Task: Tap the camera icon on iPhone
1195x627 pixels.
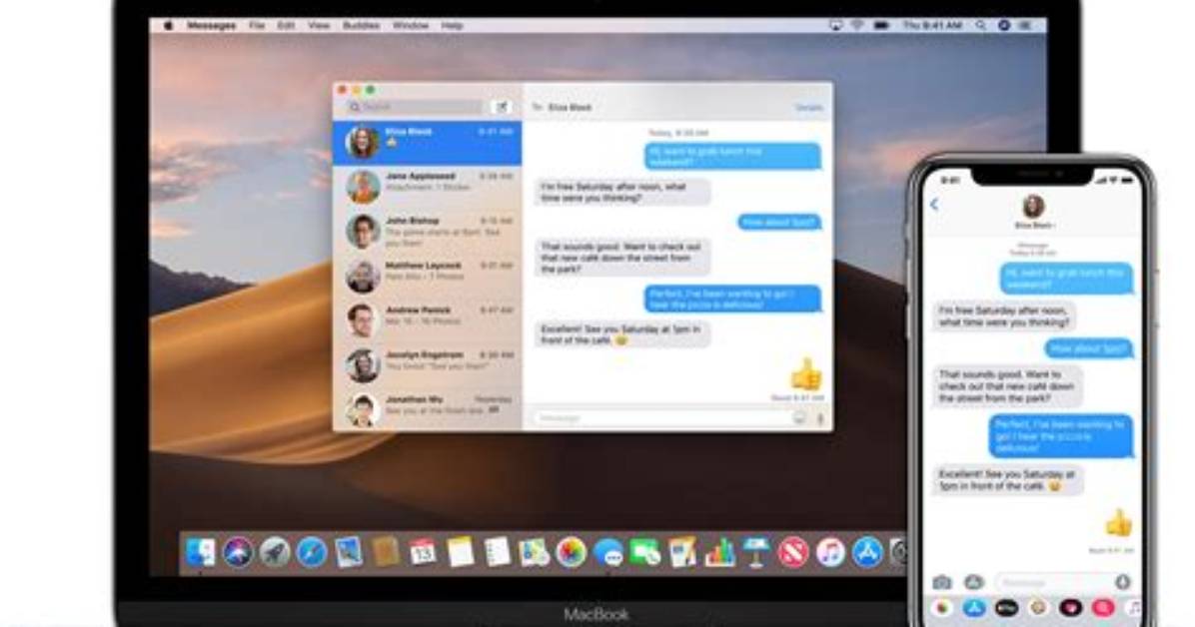Action: click(942, 583)
